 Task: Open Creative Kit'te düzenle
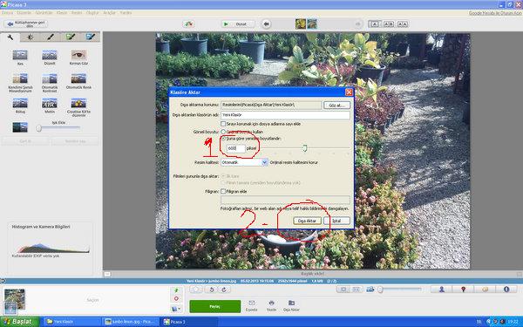(78, 108)
